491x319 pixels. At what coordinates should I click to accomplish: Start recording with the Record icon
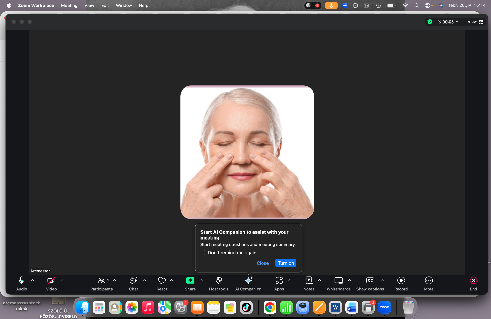(x=401, y=281)
